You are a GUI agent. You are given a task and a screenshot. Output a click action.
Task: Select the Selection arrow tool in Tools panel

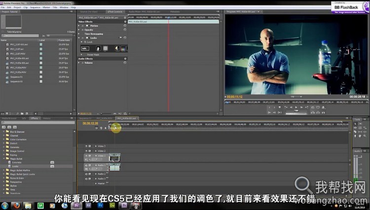(355, 124)
